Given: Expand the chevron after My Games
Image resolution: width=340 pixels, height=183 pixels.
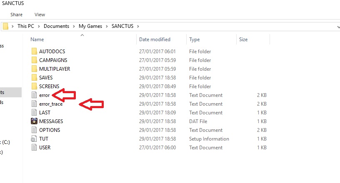Looking at the screenshot, I should point(107,26).
